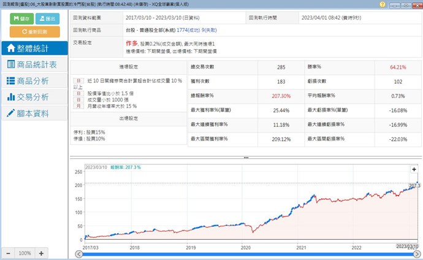
Task: Open the 交易分析 chart tab
Action: click(34, 97)
